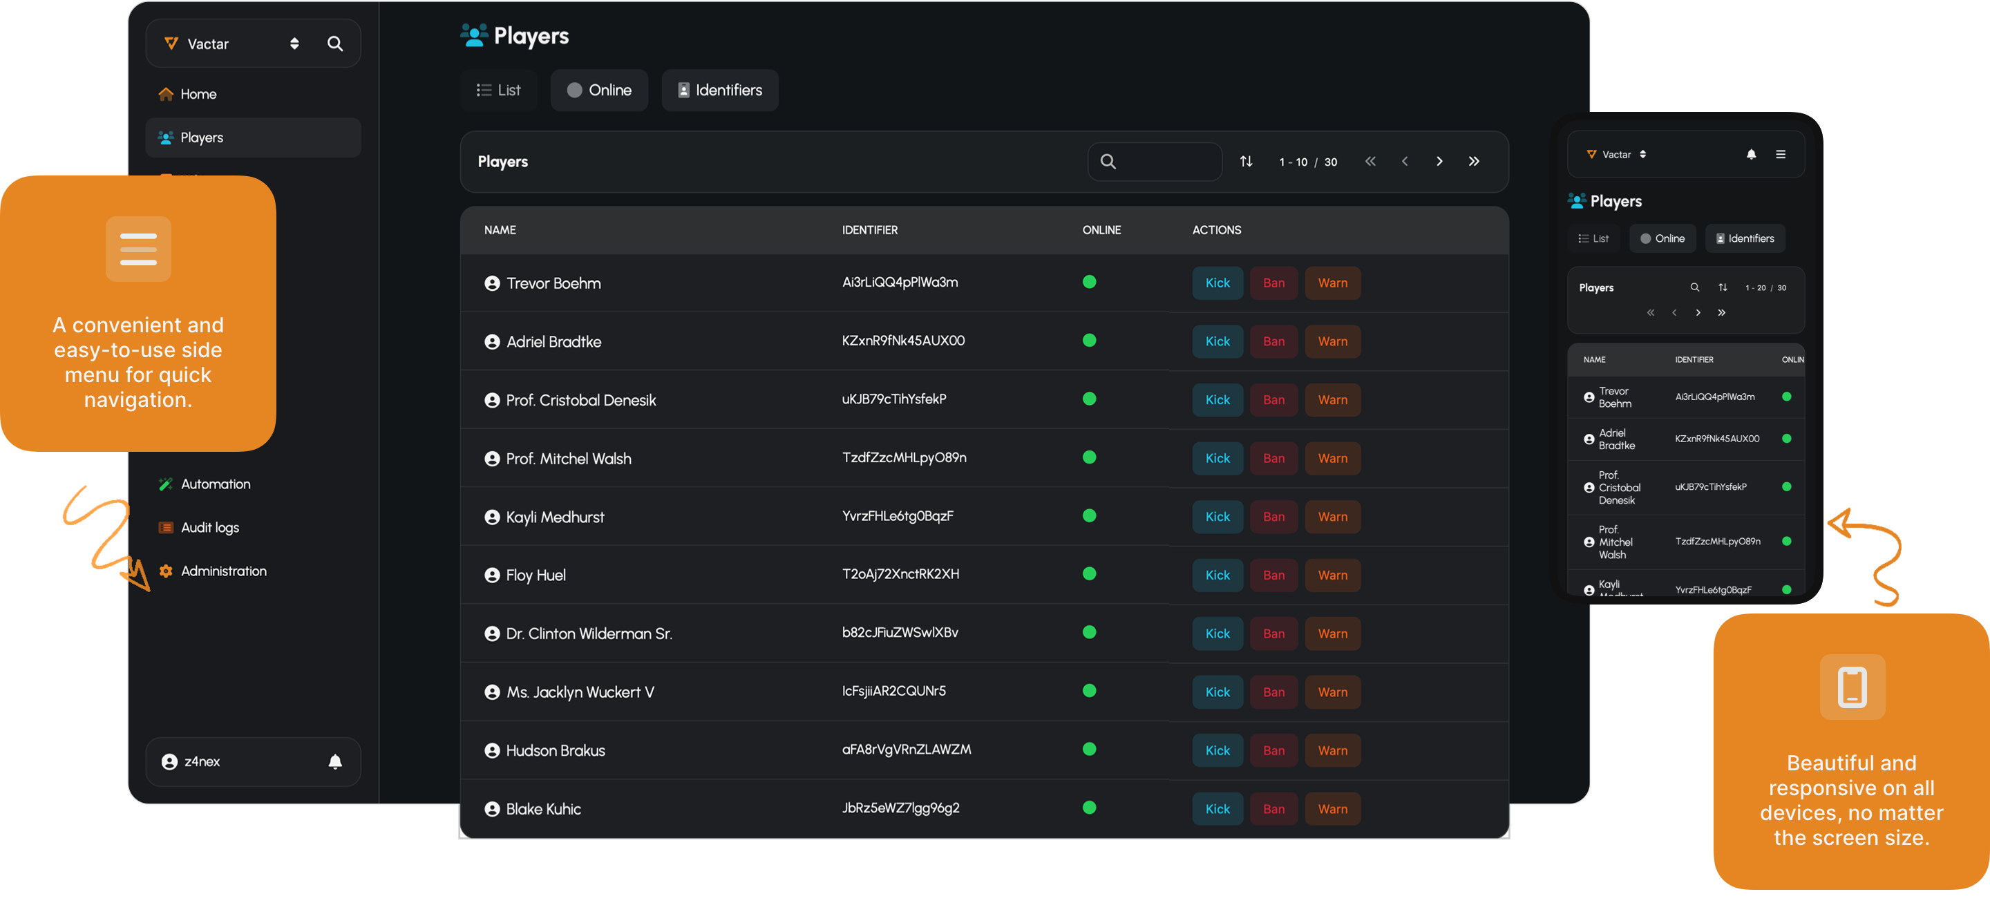Kick player Dr. Clinton Wilderman Sr.
This screenshot has width=1990, height=923.
click(1217, 634)
